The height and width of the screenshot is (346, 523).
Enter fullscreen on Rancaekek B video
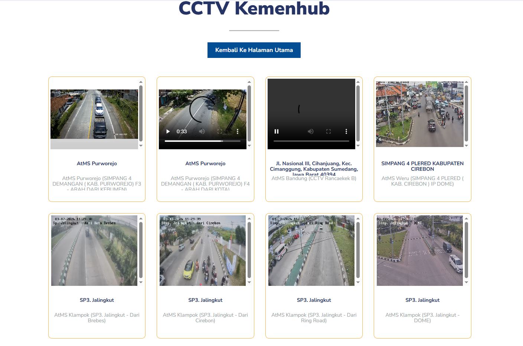pos(328,131)
